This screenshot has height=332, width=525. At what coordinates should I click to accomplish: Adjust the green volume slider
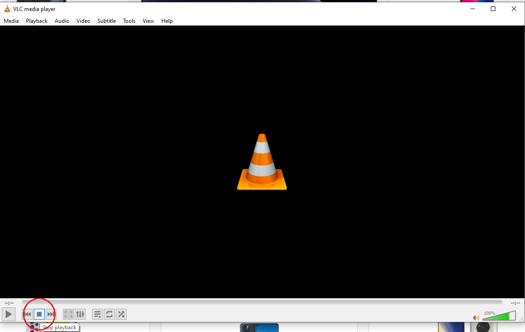point(499,316)
